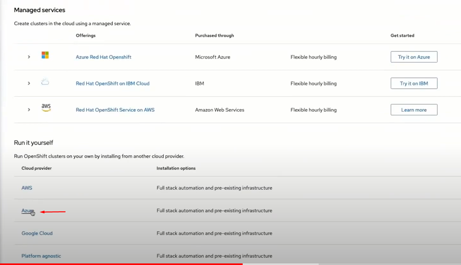Click the Managed services heading
This screenshot has height=265, width=461.
coord(40,10)
